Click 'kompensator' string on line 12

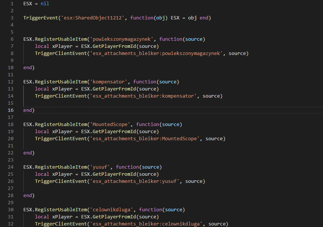coord(109,82)
